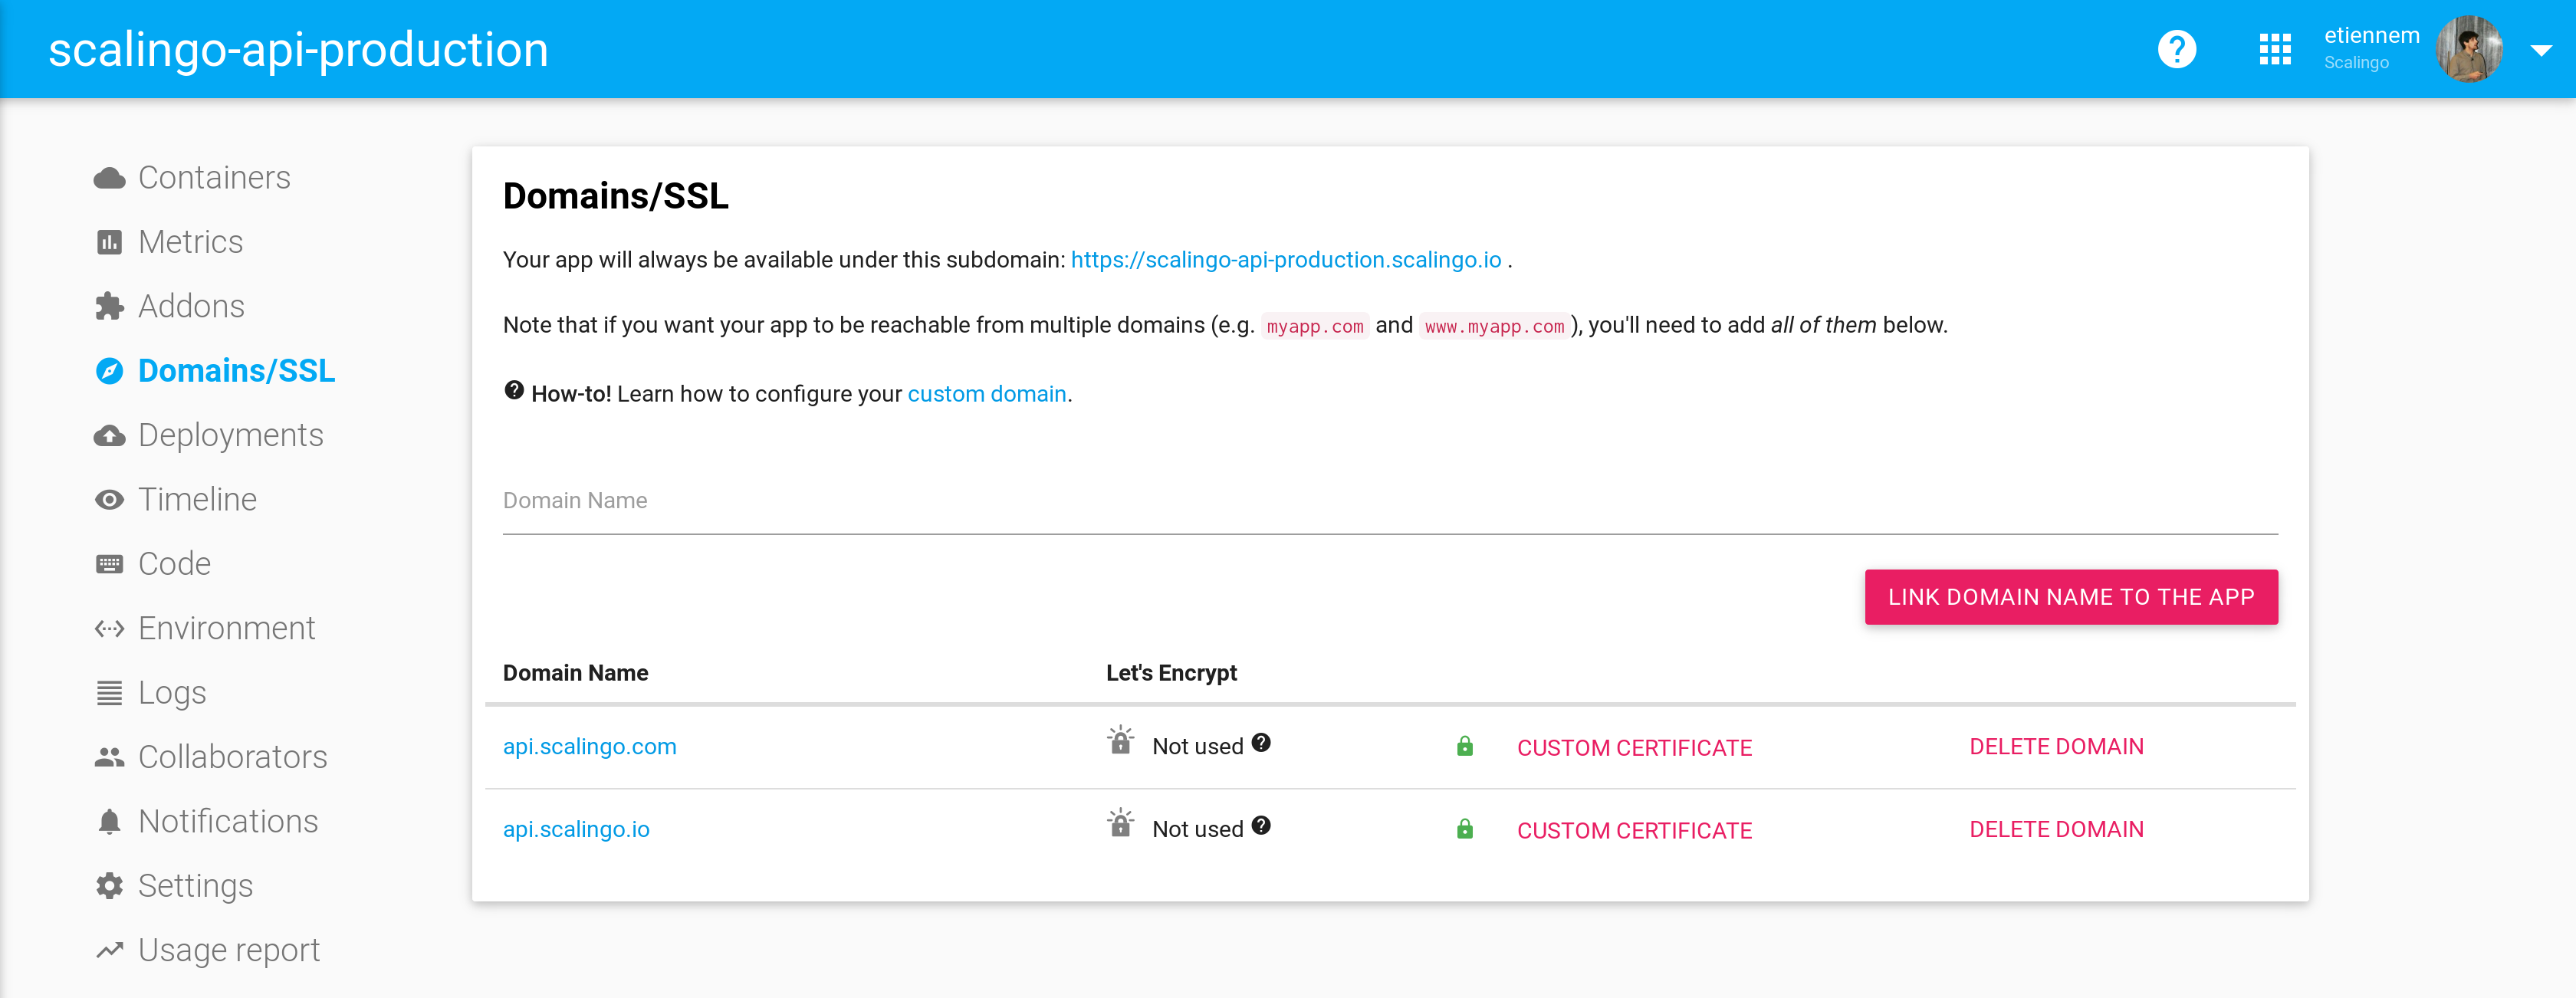Image resolution: width=2576 pixels, height=998 pixels.
Task: Click the myapp.com code example
Action: [1315, 326]
